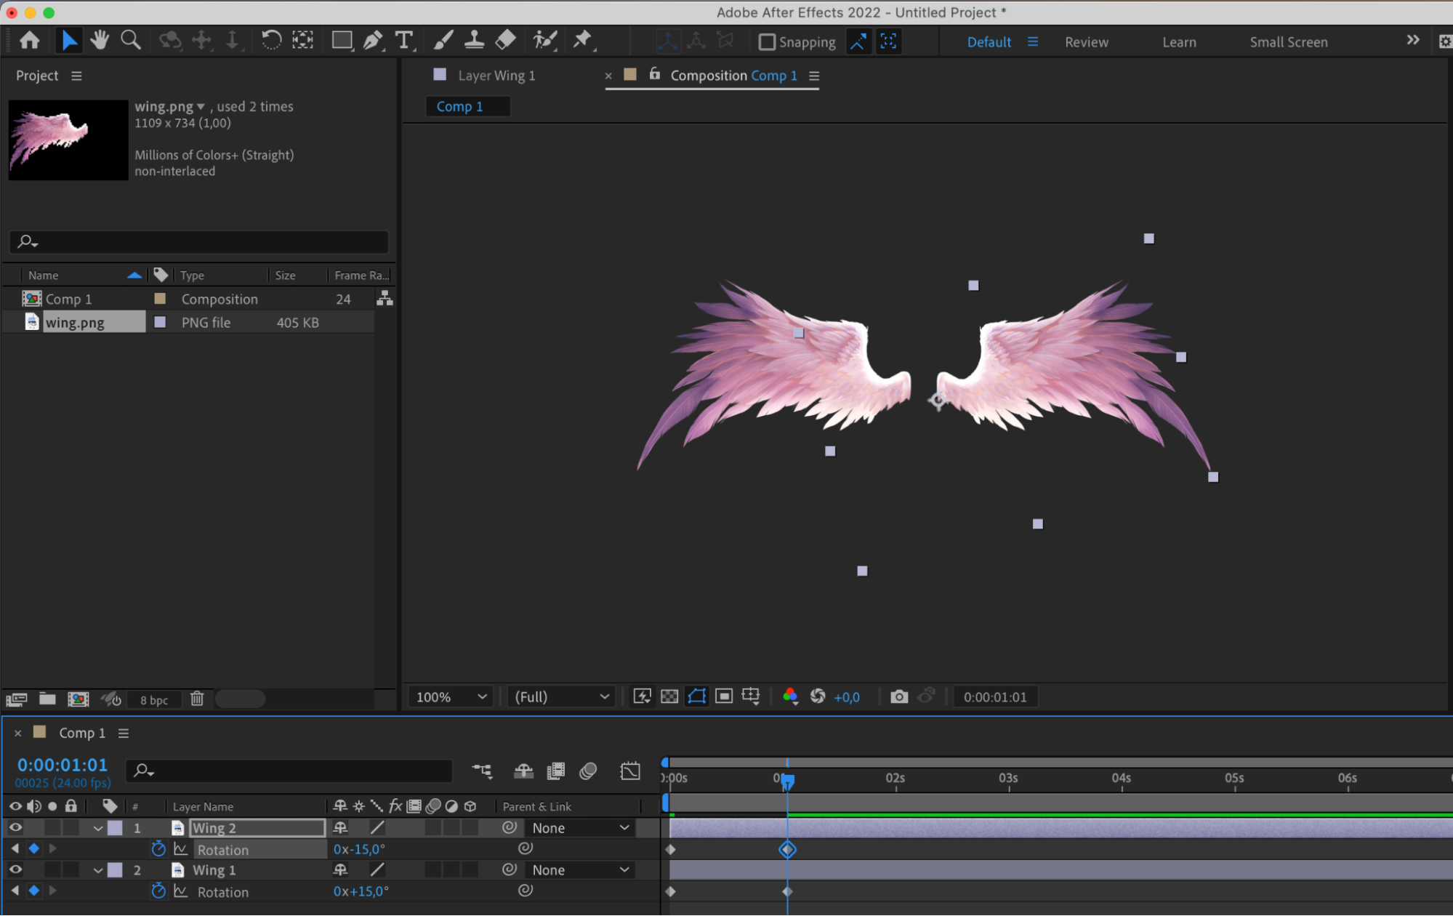This screenshot has width=1453, height=916.
Task: Select the Zoom tool in toolbar
Action: (131, 41)
